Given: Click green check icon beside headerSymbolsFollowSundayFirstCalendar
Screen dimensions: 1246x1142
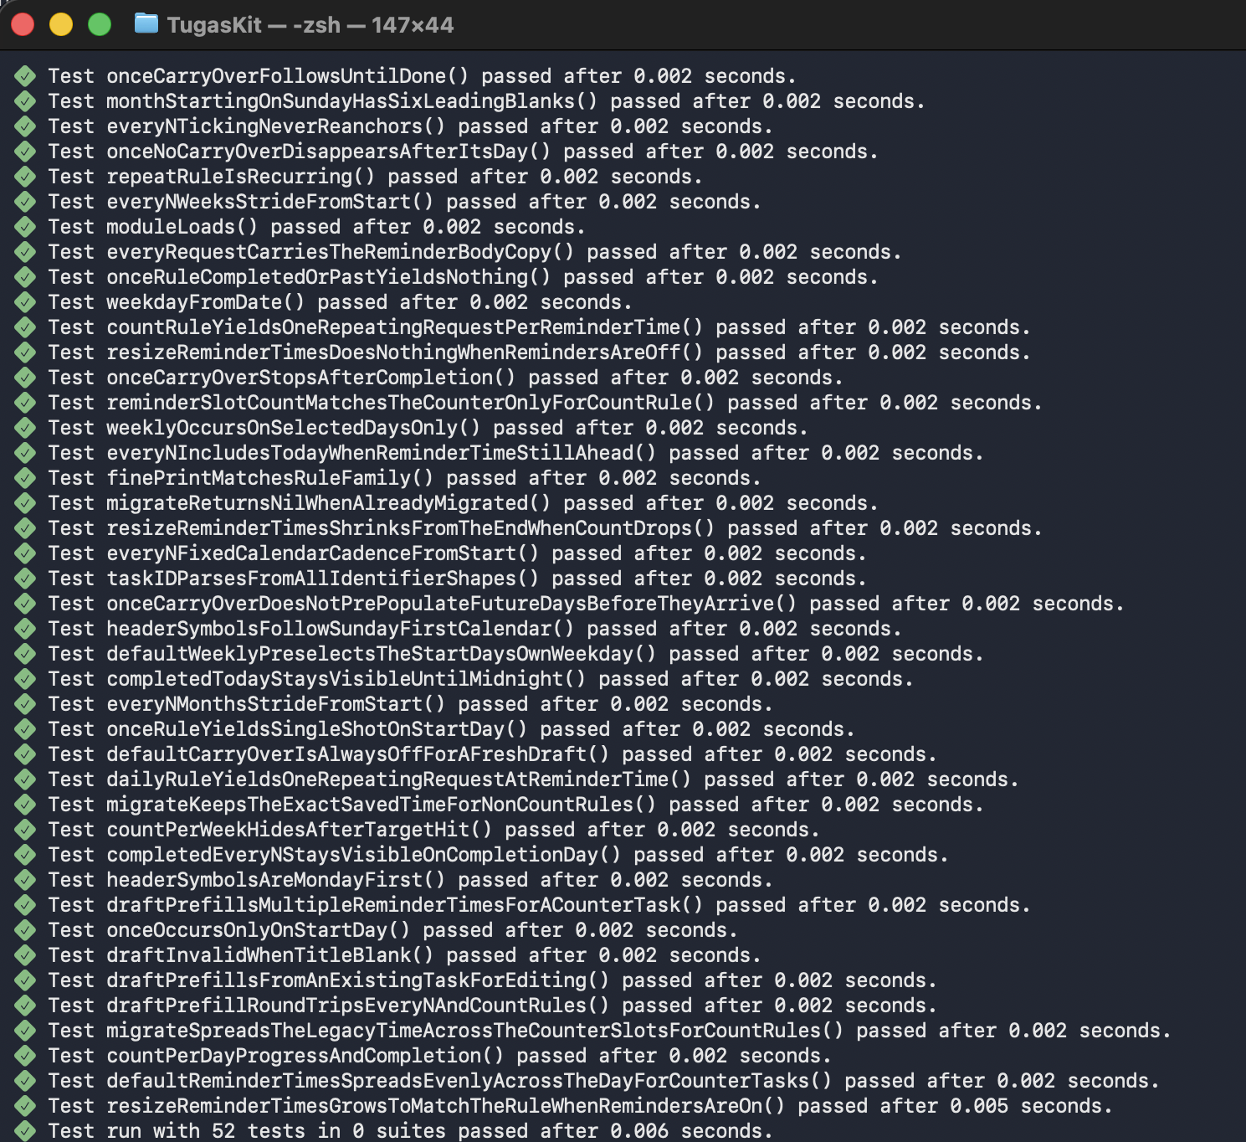Looking at the screenshot, I should 25,629.
